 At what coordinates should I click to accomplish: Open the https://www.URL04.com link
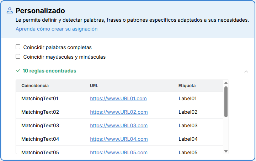pyautogui.click(x=119, y=139)
